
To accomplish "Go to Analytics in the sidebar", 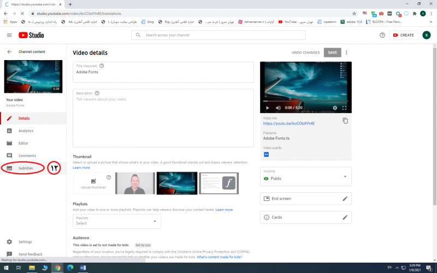I will [x=26, y=131].
